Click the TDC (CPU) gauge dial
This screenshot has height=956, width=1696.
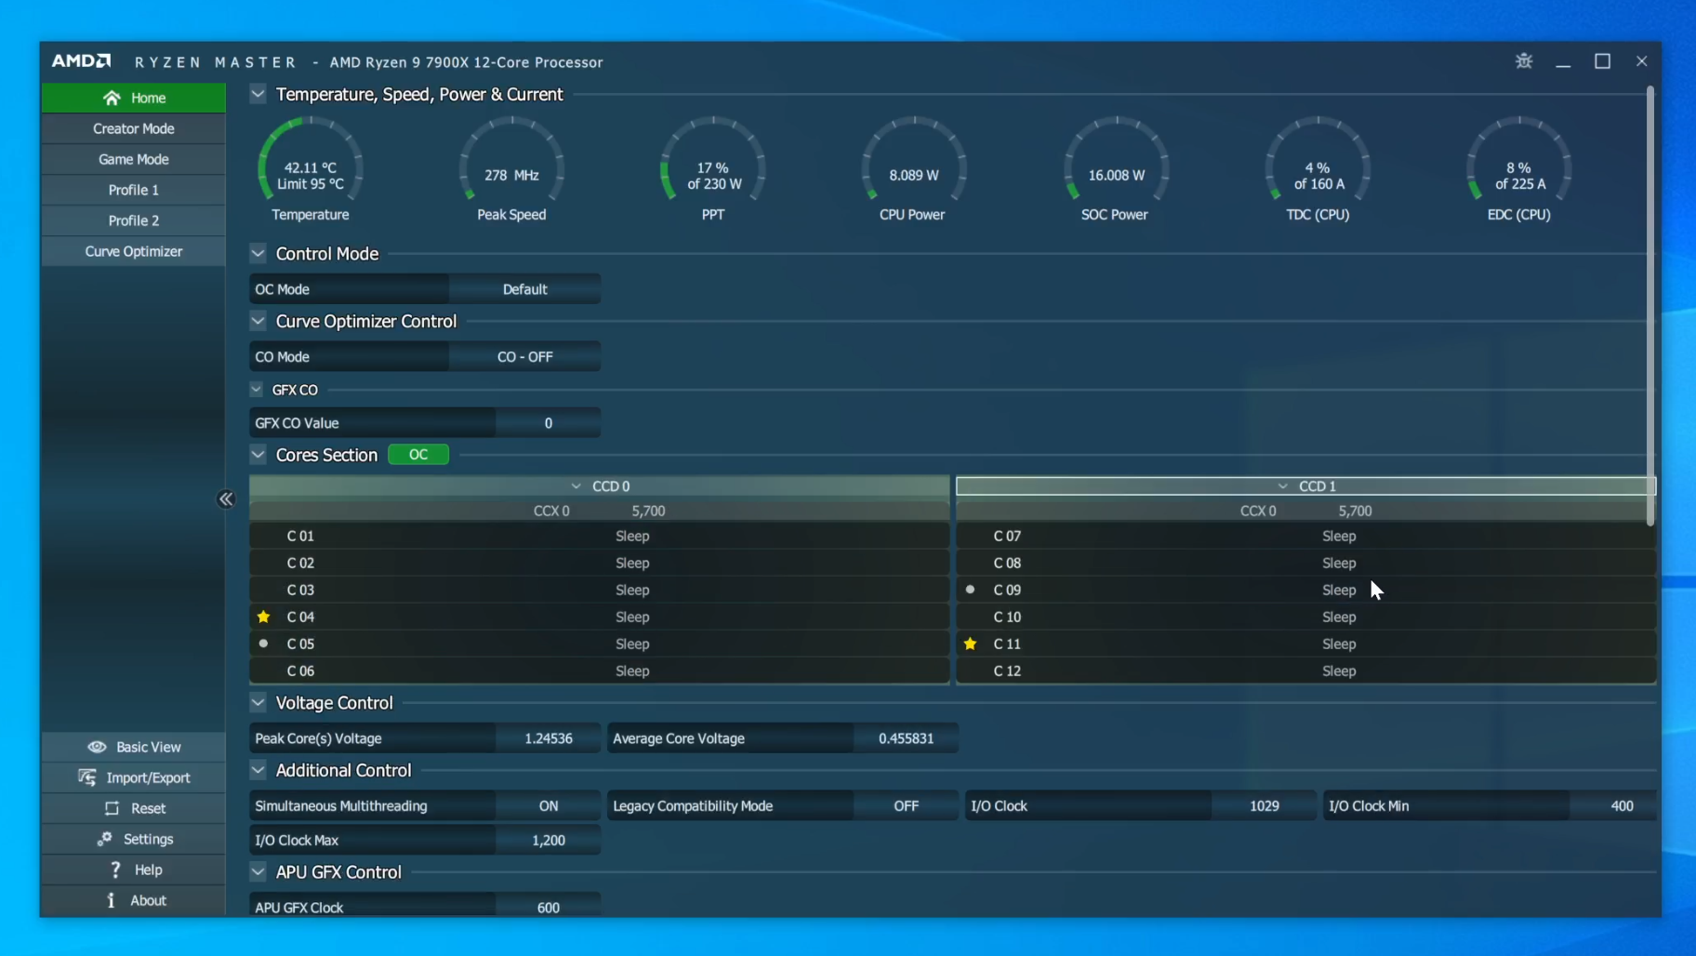[x=1318, y=160]
